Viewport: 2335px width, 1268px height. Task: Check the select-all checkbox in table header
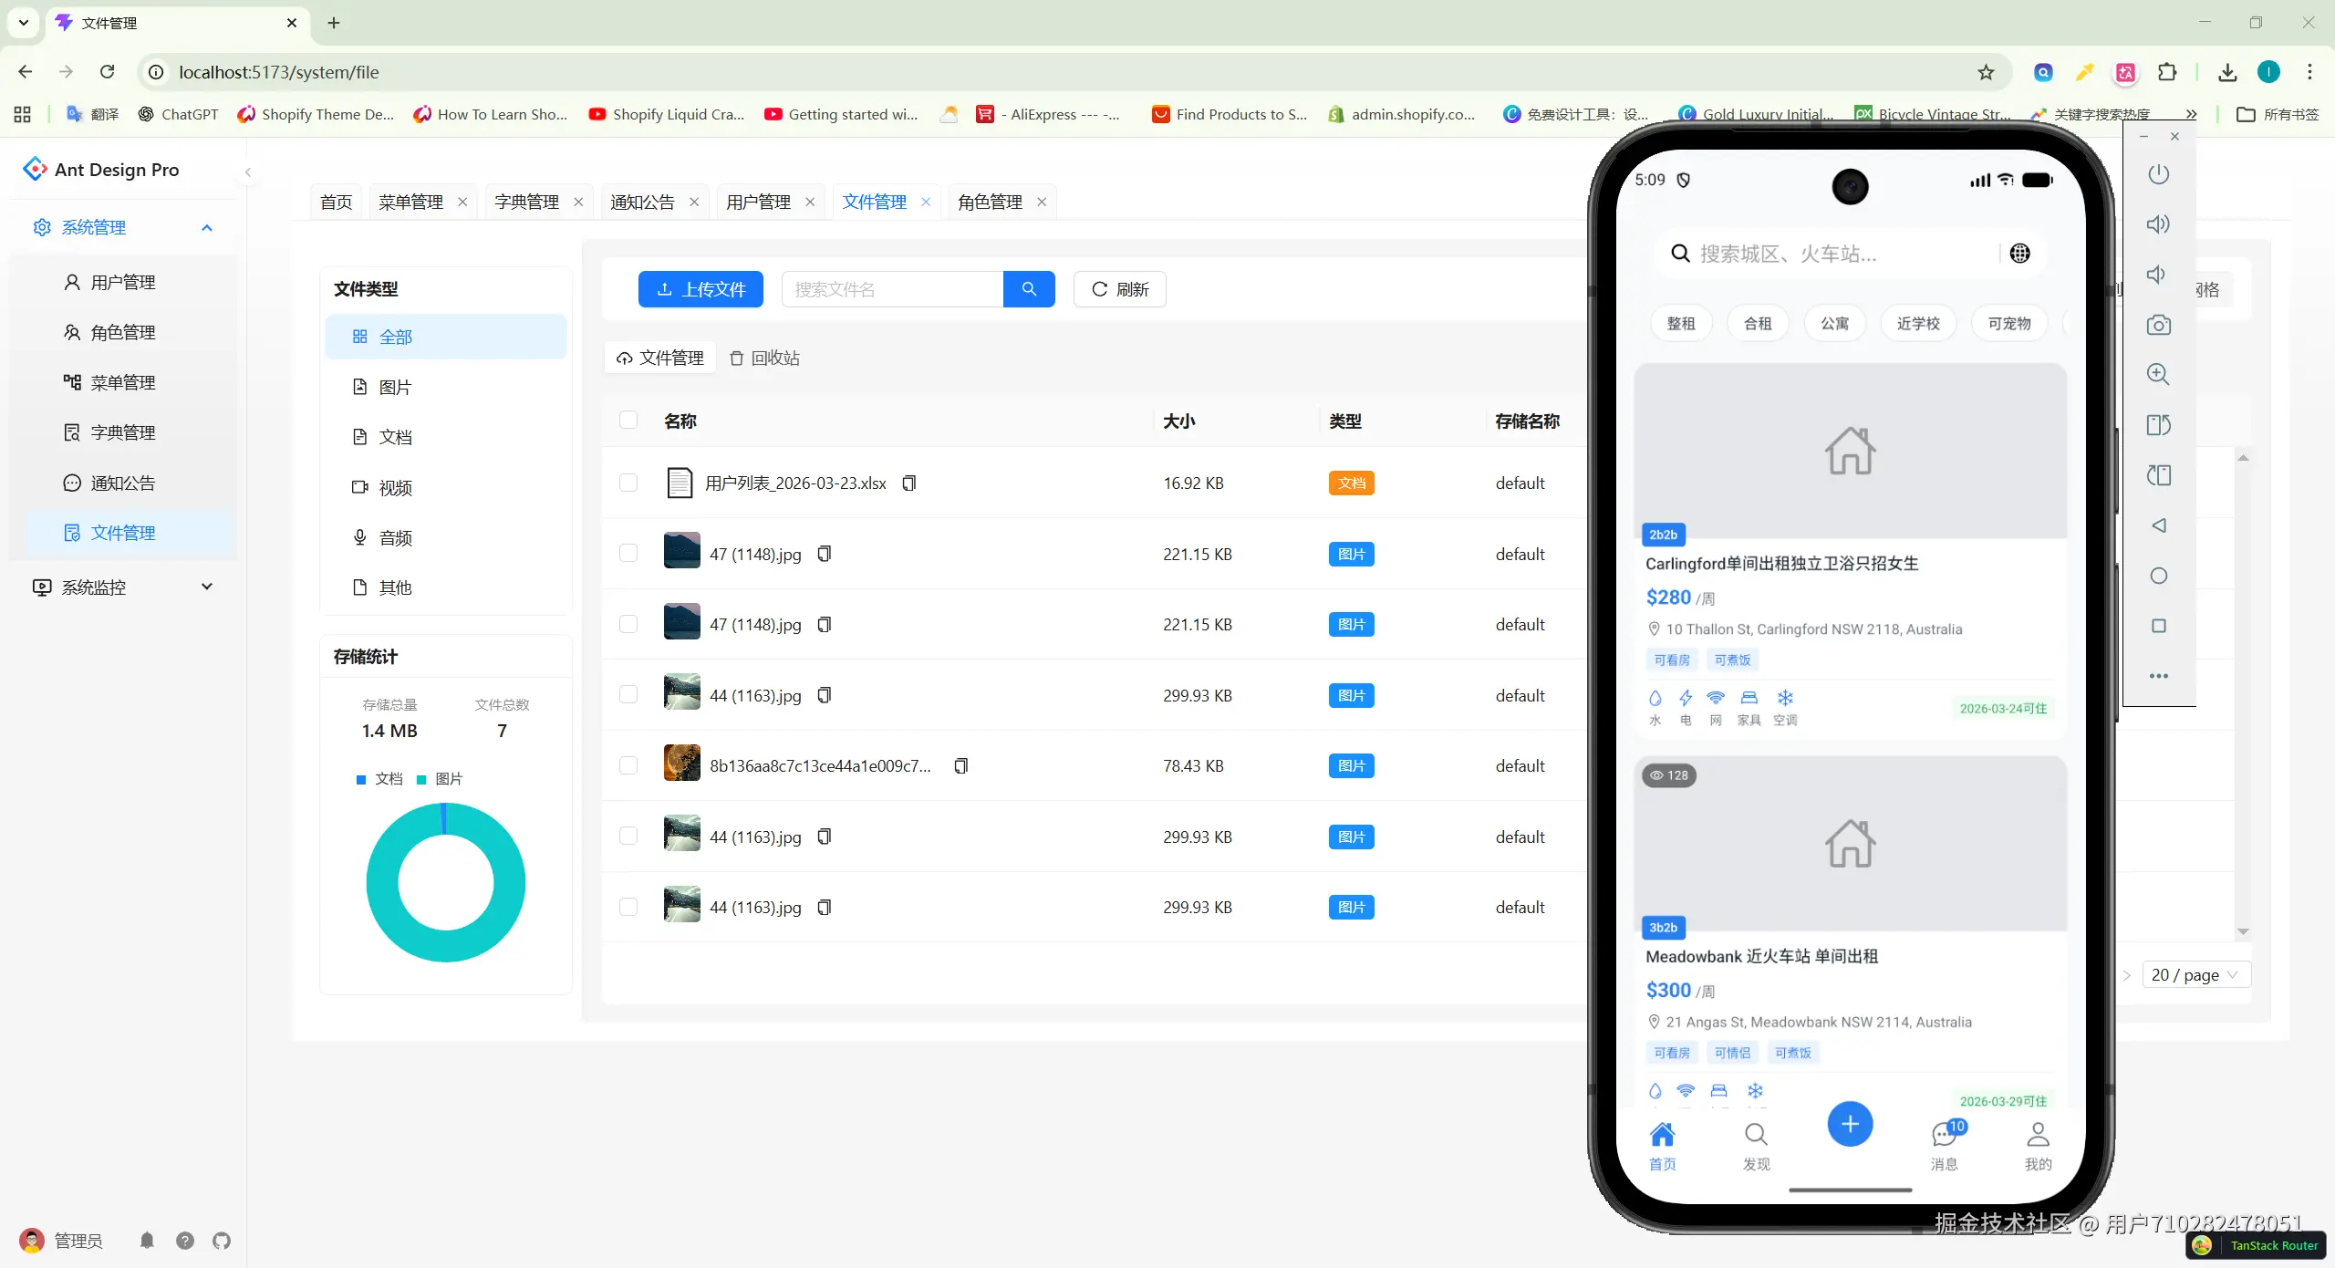[x=629, y=421]
